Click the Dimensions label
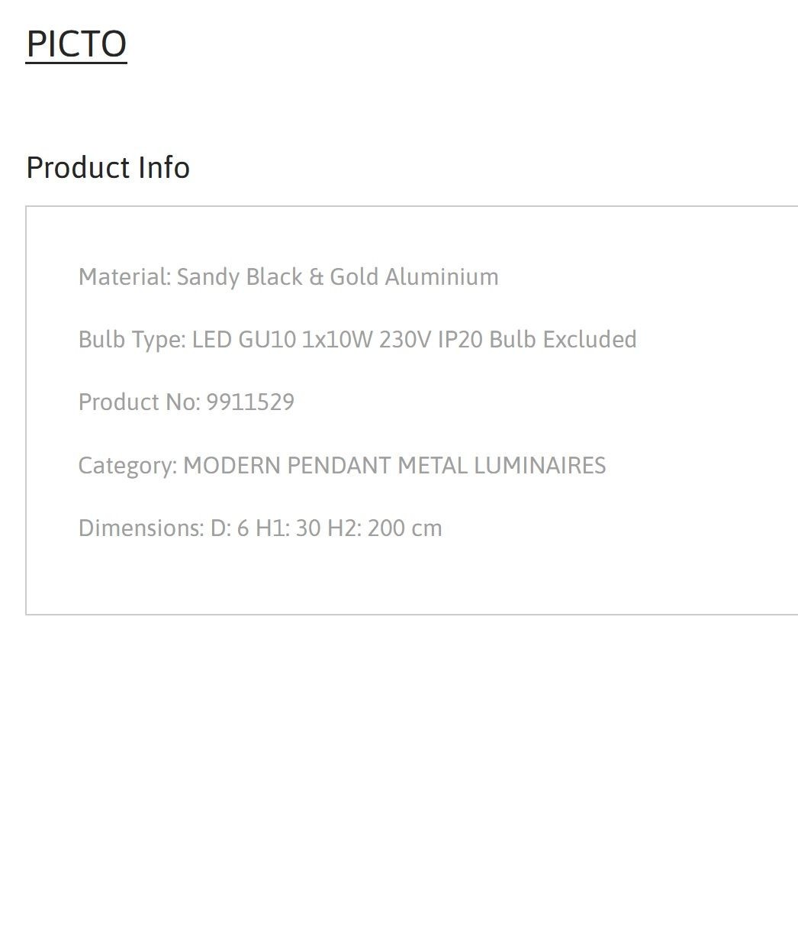The width and height of the screenshot is (798, 927). click(141, 528)
